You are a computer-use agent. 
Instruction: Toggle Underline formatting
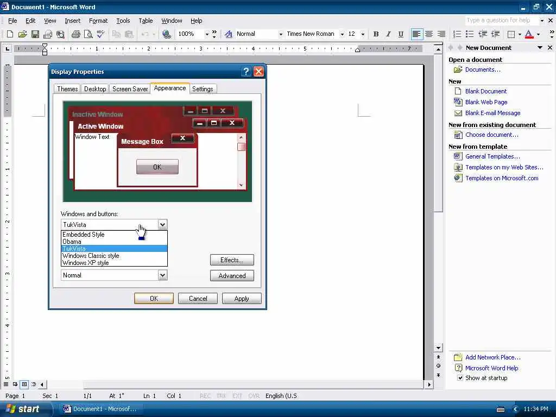(401, 34)
